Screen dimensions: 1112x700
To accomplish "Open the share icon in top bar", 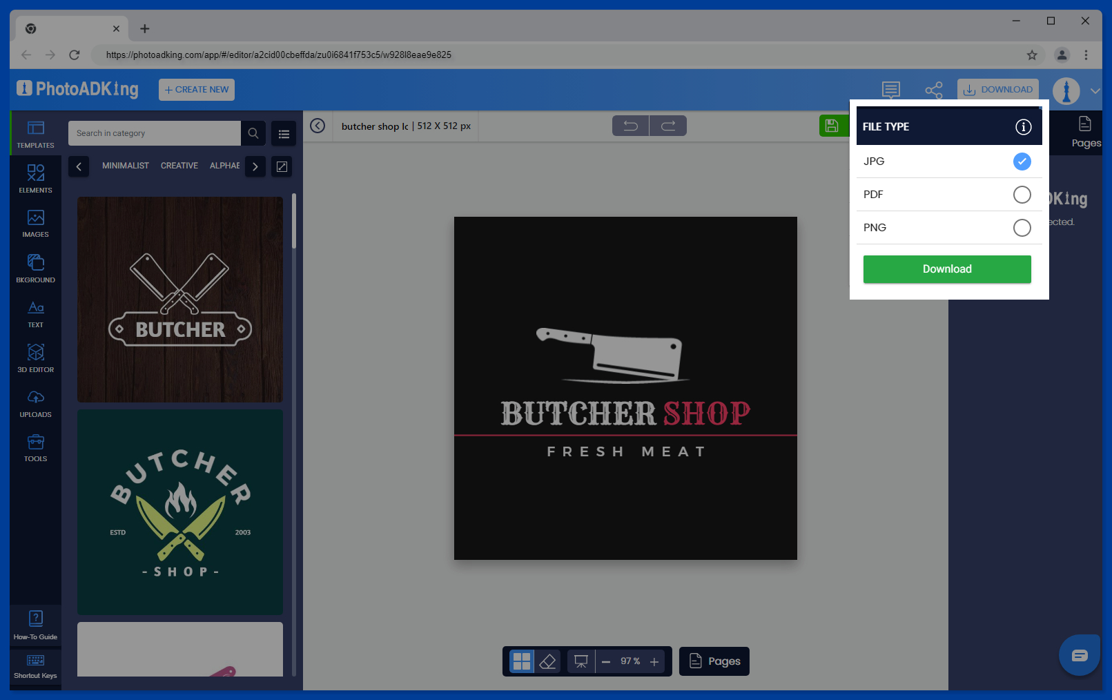I will [933, 90].
